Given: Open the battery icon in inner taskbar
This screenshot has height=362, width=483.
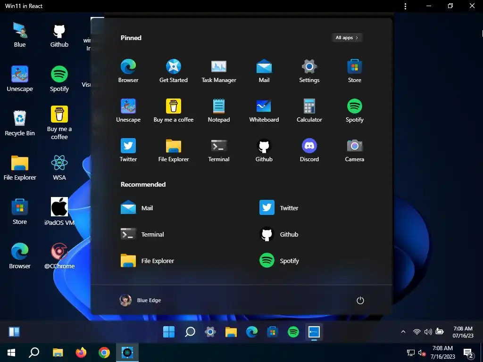Looking at the screenshot, I should point(440,331).
